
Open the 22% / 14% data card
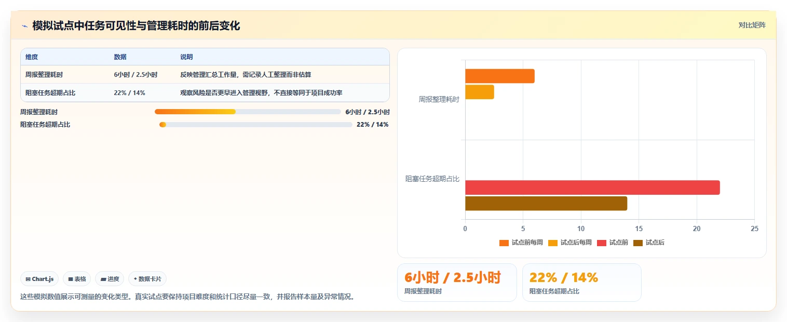(x=582, y=283)
